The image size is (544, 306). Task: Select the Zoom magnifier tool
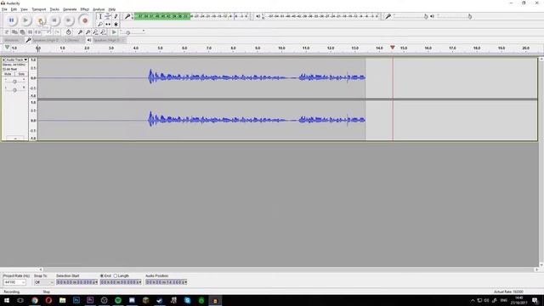pyautogui.click(x=100, y=25)
